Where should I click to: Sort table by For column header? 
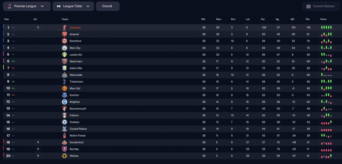pyautogui.click(x=263, y=19)
